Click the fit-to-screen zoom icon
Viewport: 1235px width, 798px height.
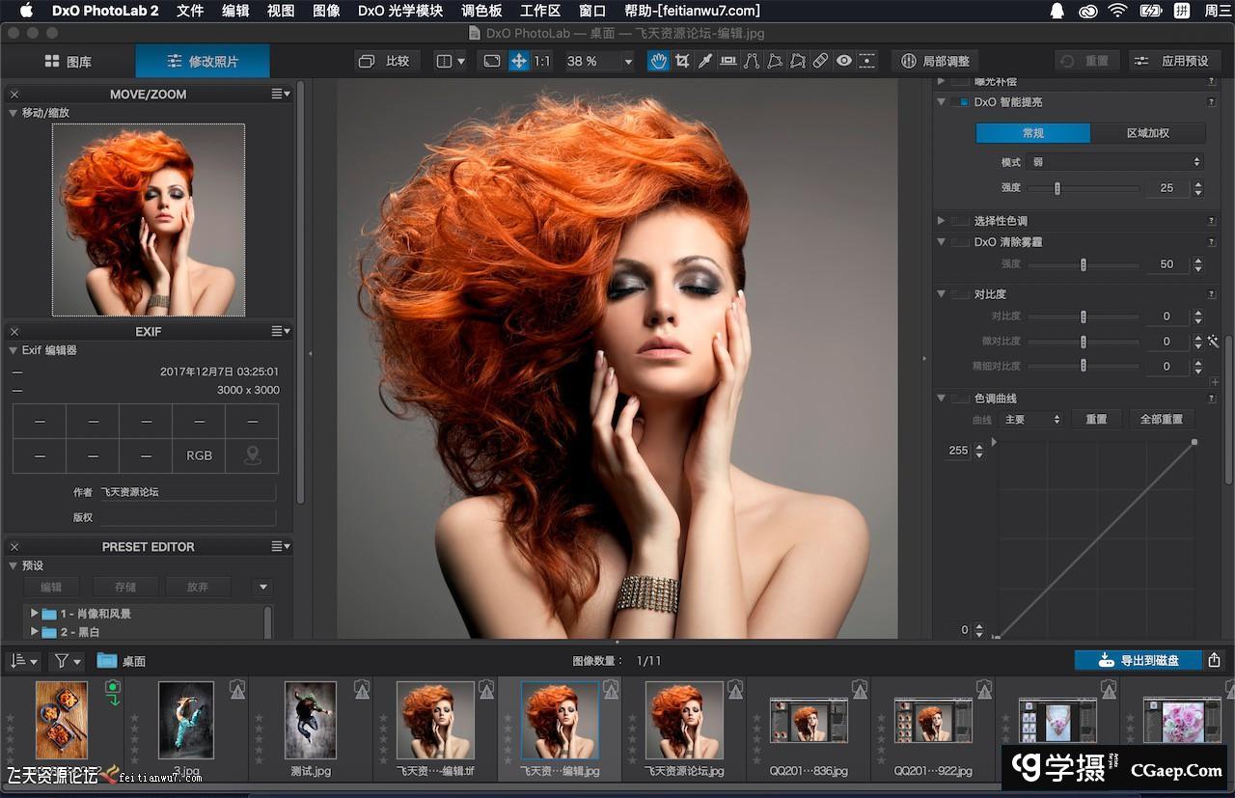pyautogui.click(x=492, y=61)
